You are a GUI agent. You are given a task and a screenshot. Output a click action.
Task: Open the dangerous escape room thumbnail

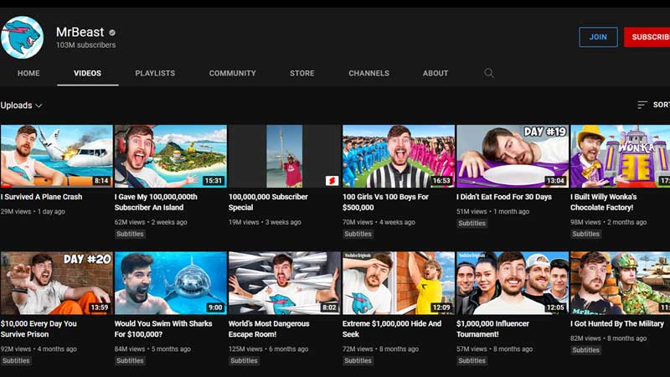pyautogui.click(x=285, y=283)
